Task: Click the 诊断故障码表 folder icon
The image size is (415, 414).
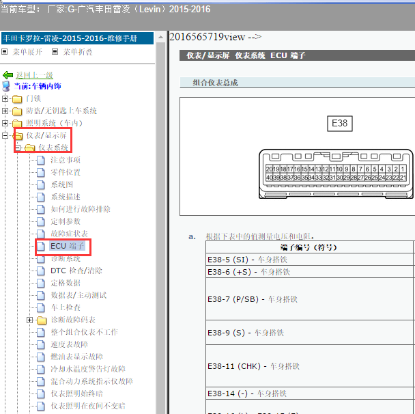Action: (x=42, y=320)
